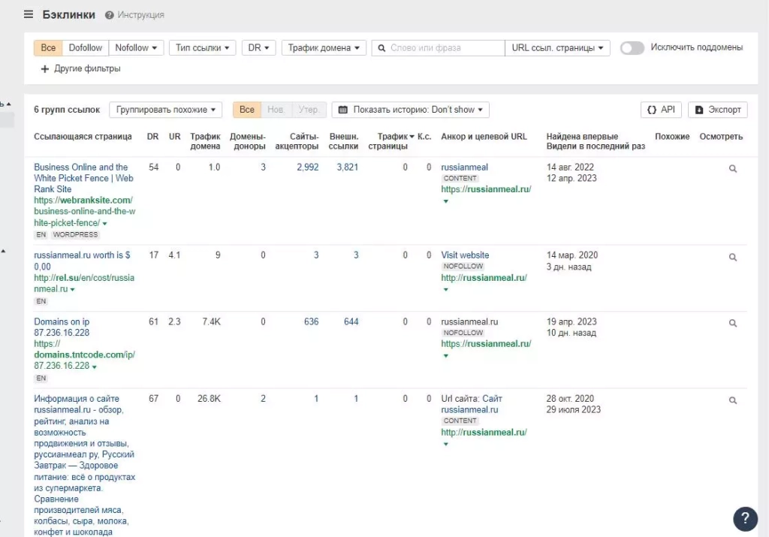Open the Показать историю dropdown

411,110
